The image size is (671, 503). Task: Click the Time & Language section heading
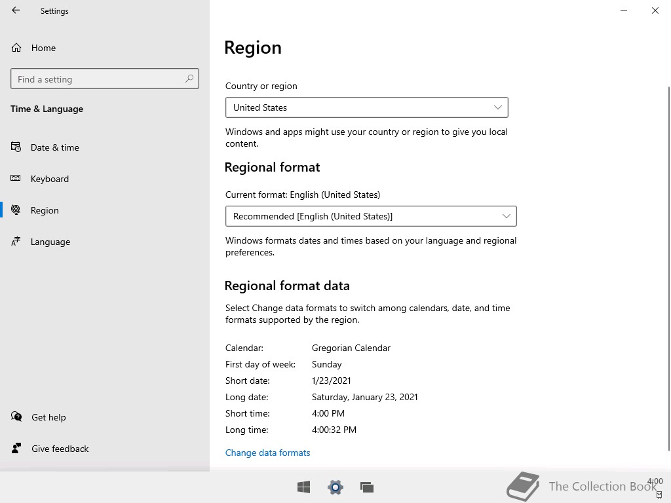coord(47,109)
